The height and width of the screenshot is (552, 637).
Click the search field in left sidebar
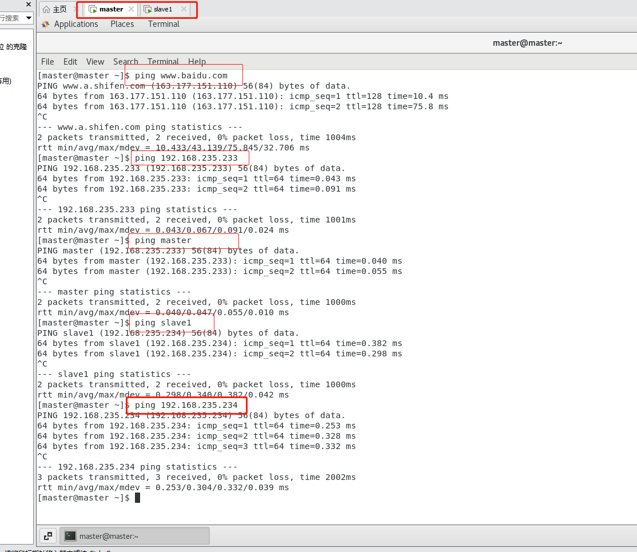[x=11, y=18]
